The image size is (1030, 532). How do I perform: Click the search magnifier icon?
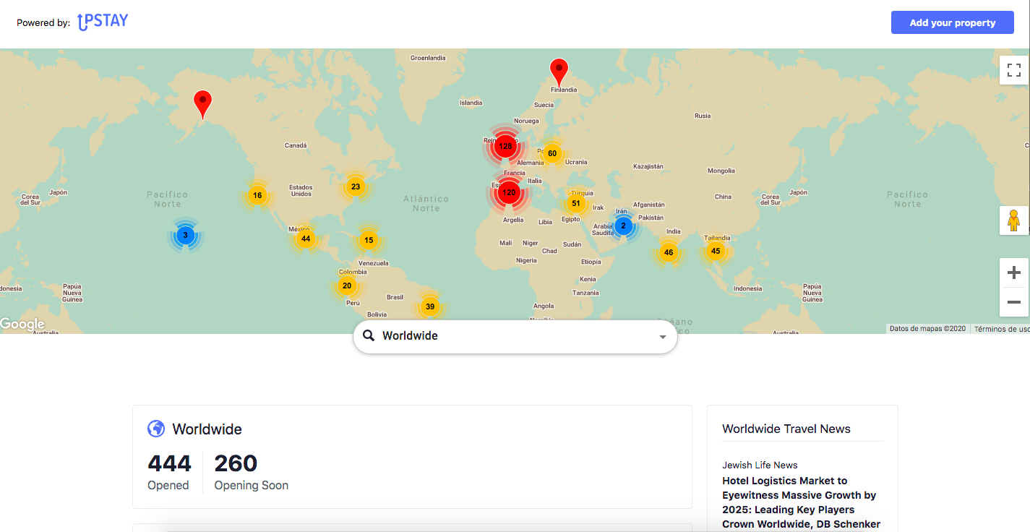coord(369,335)
